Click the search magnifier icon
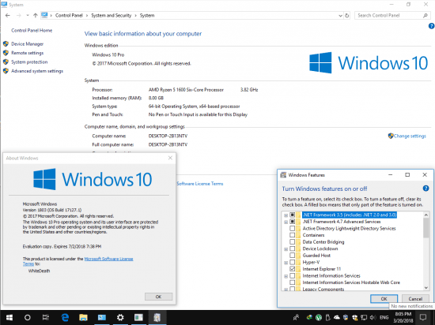Screen dimensions: 435x325 pyautogui.click(x=425, y=16)
